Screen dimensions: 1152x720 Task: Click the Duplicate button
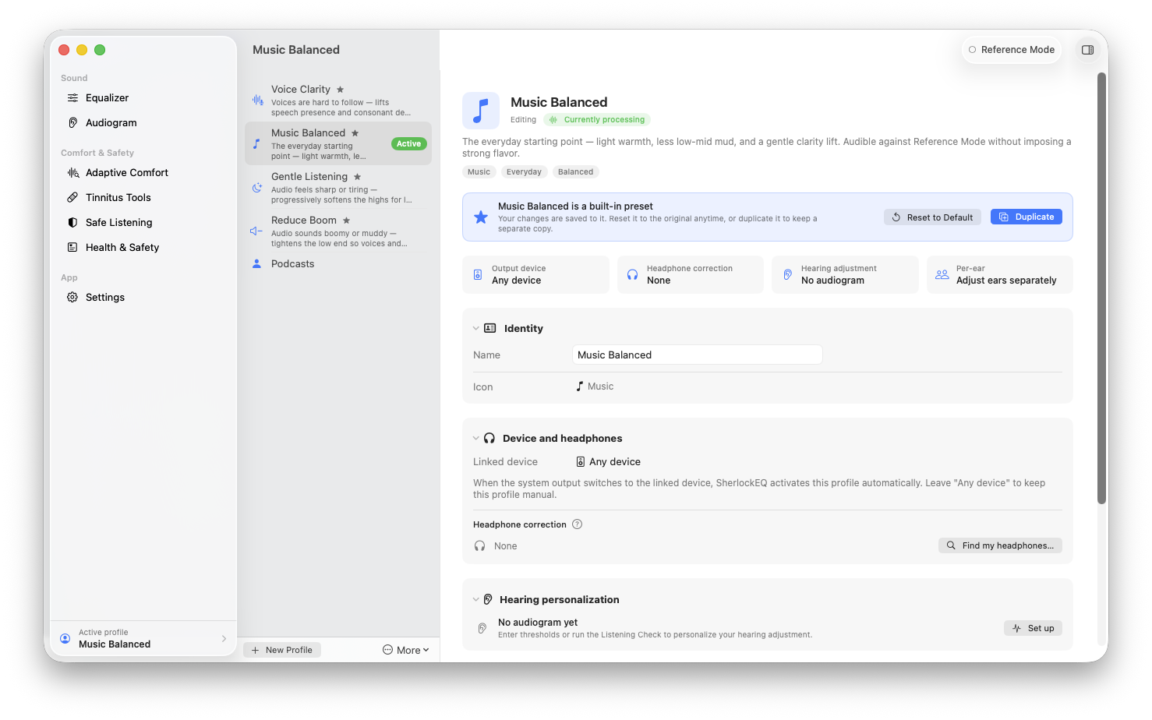coord(1026,217)
